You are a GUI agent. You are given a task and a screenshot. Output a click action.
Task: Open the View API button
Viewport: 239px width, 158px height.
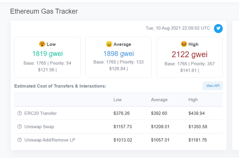point(212,86)
